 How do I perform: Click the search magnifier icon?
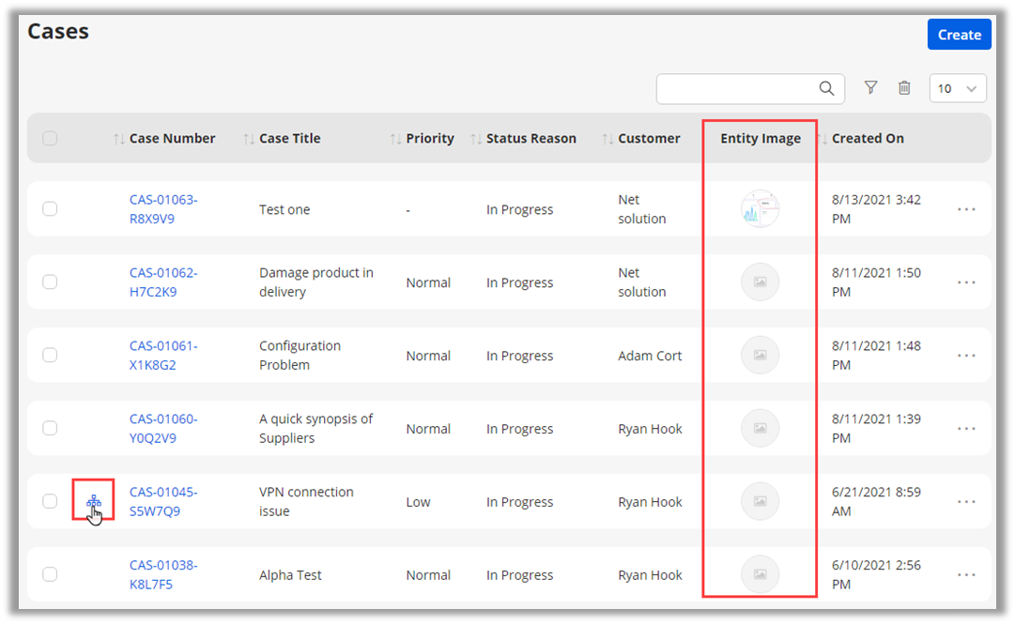click(826, 88)
